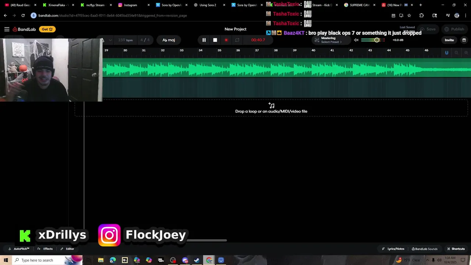Open BandLab Sounds library
Image resolution: width=471 pixels, height=265 pixels.
[x=425, y=249]
